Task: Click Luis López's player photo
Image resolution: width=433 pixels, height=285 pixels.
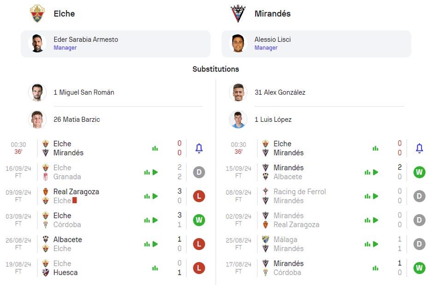Action: [238, 120]
